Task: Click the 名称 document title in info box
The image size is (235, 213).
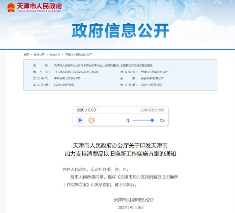Action: click(x=103, y=65)
